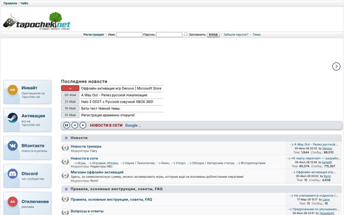Click the right arrow carousel button
The image size is (344, 215).
pyautogui.click(x=336, y=66)
